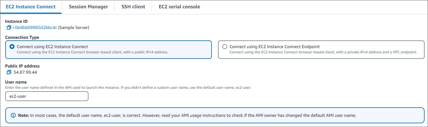Open instance link i-0e4bb09985d2bbc4c

coord(35,28)
